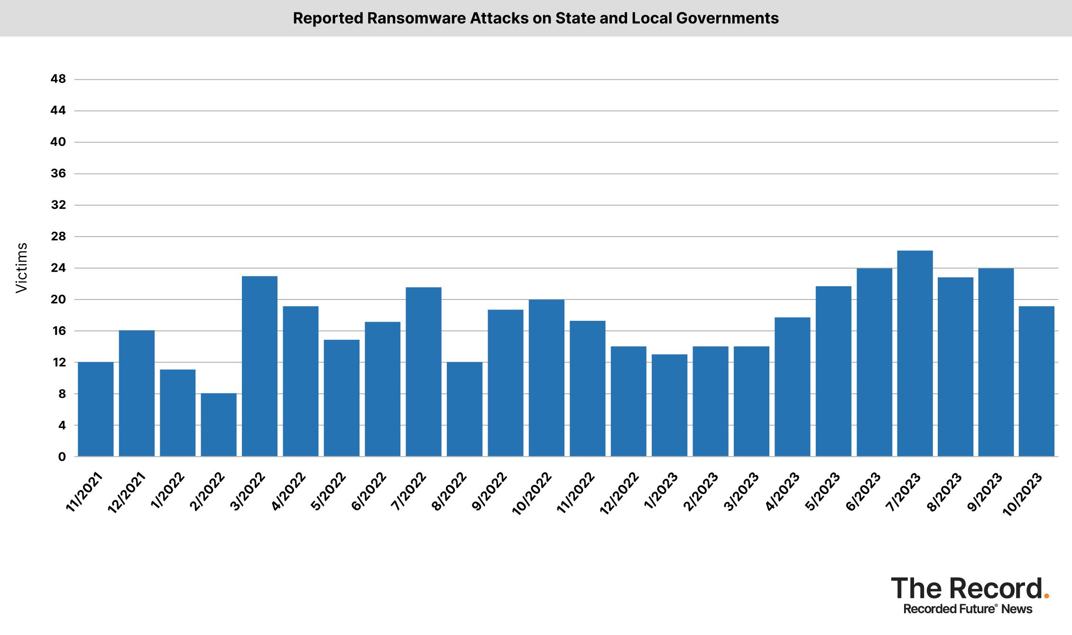The image size is (1072, 635).
Task: Click the 8 y-axis tick label
Action: pyautogui.click(x=62, y=394)
